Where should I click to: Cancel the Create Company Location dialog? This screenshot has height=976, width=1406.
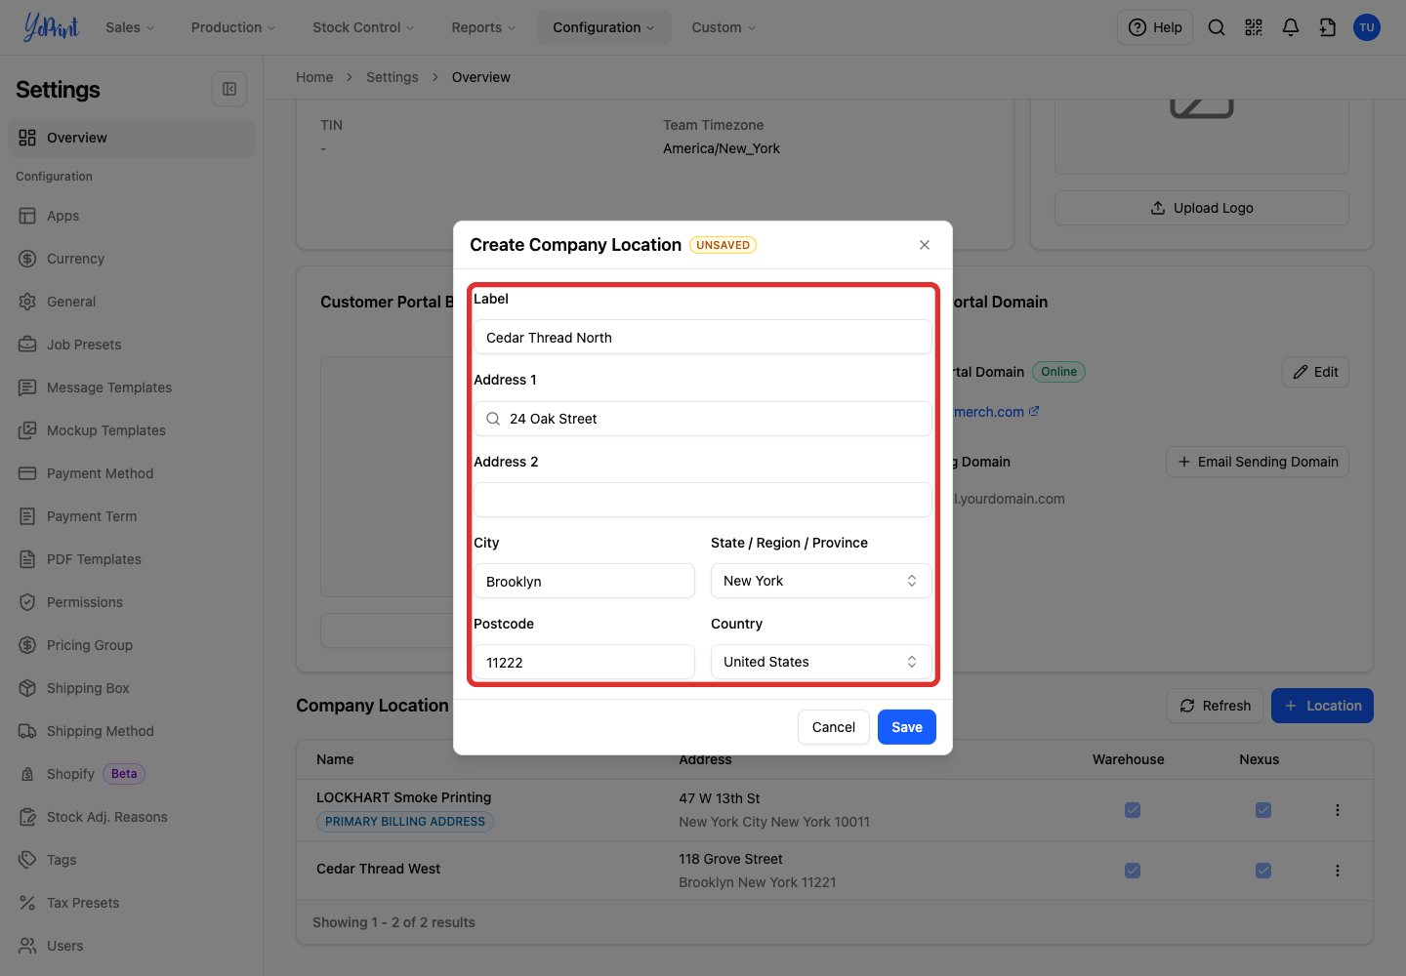click(x=834, y=727)
